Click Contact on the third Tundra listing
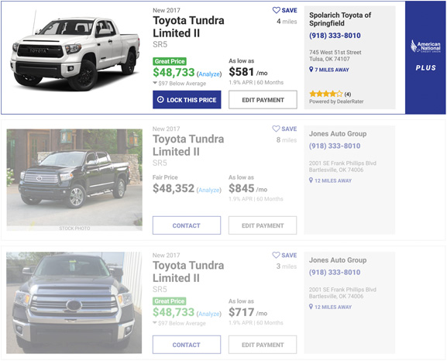 187,345
